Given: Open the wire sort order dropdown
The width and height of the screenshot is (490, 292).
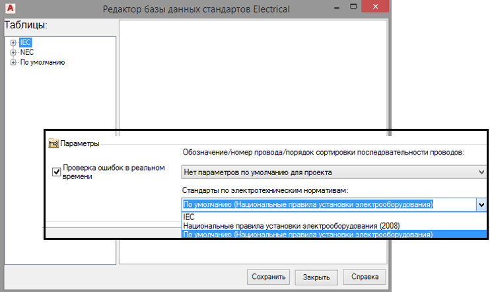Looking at the screenshot, I should (x=333, y=172).
